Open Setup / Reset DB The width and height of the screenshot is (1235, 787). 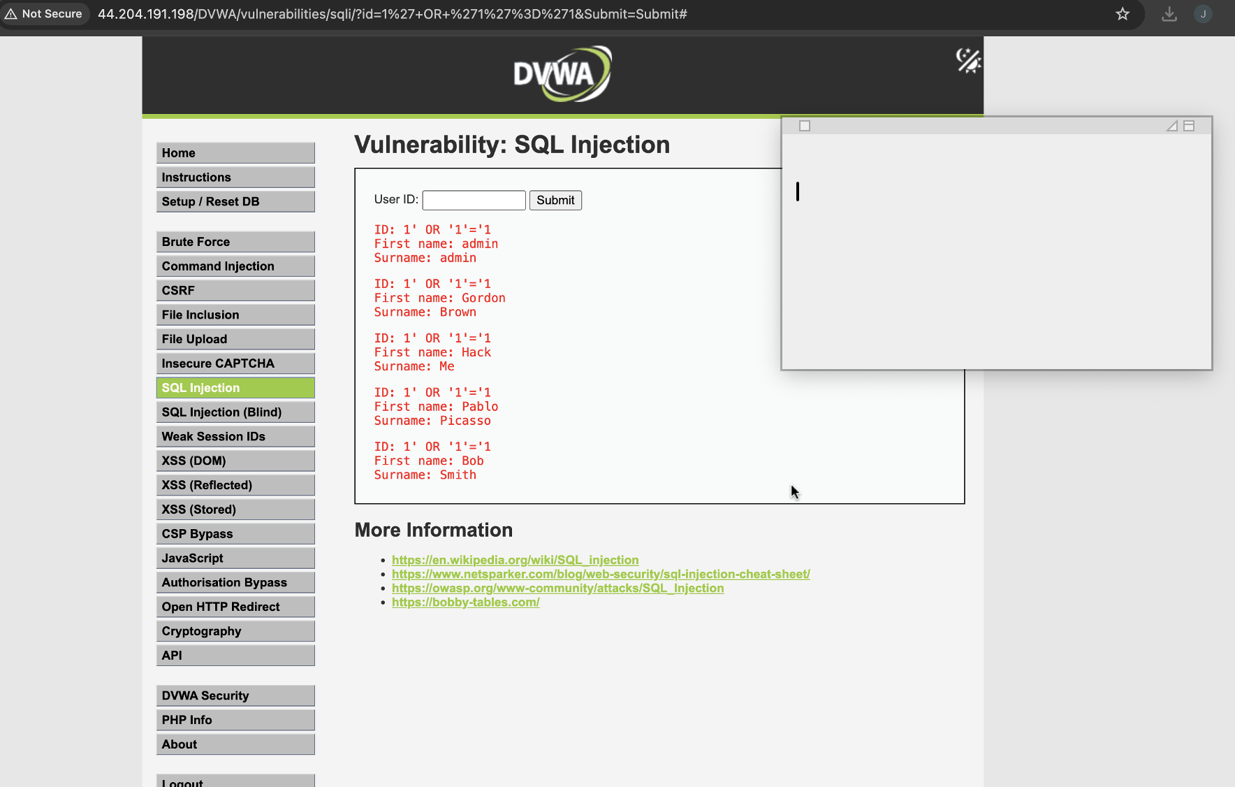point(235,202)
